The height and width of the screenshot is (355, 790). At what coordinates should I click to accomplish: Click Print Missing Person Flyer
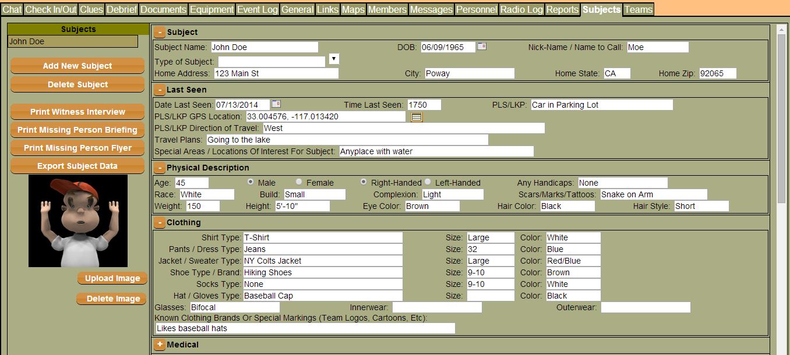pyautogui.click(x=77, y=148)
